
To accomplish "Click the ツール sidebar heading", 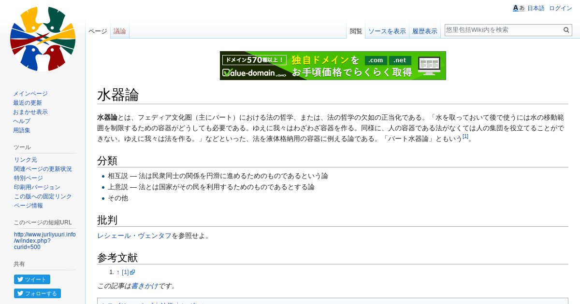I will pyautogui.click(x=22, y=147).
